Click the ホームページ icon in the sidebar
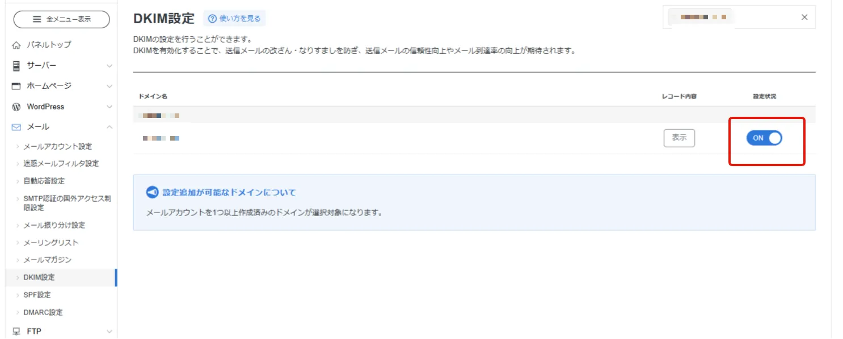 pyautogui.click(x=15, y=86)
